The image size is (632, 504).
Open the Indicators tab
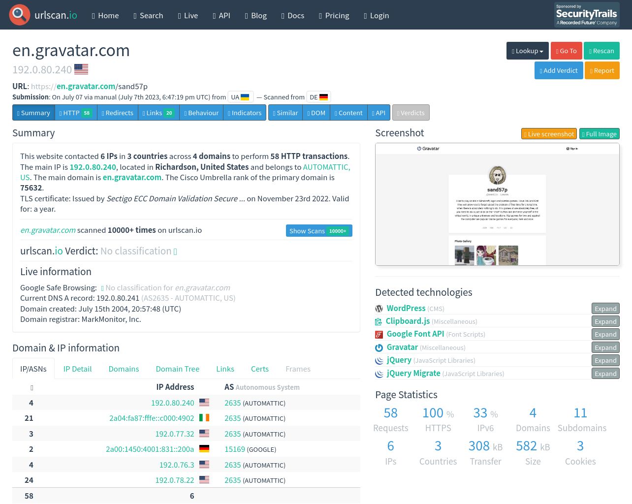[245, 113]
